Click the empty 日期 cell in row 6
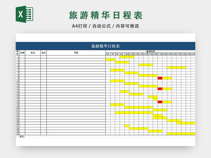Screen dimensions: 211x158 [x=22, y=70]
